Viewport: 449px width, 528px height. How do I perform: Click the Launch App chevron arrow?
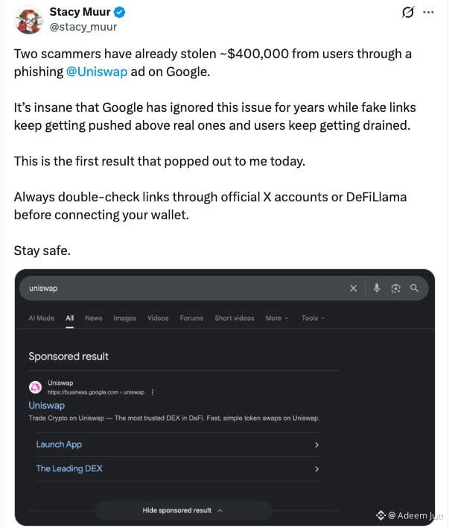click(x=316, y=444)
